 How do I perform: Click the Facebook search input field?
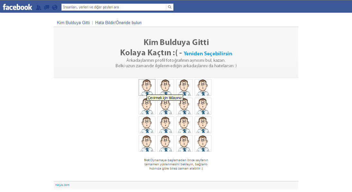click(114, 7)
